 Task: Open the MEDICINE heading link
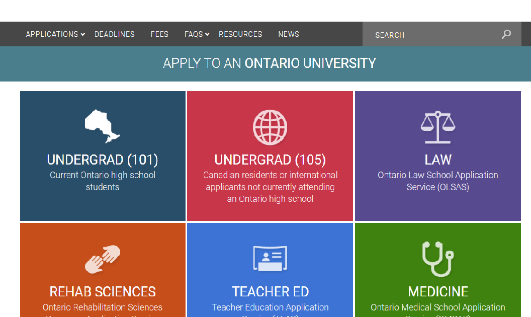pos(438,291)
